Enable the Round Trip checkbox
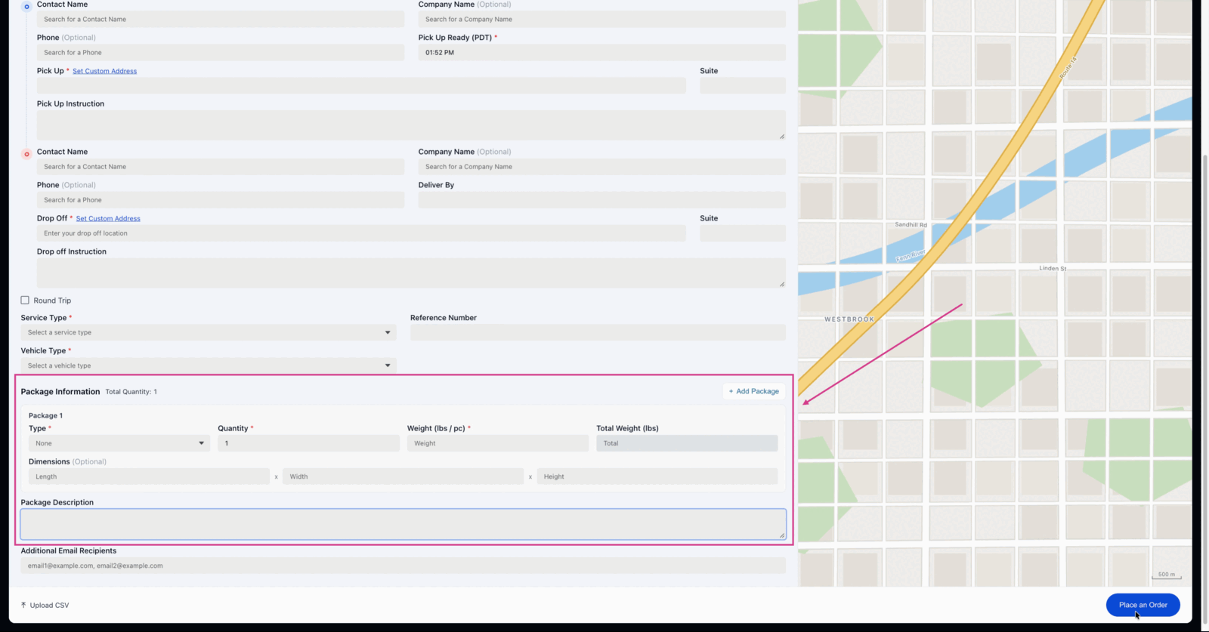The height and width of the screenshot is (632, 1209). click(x=25, y=300)
